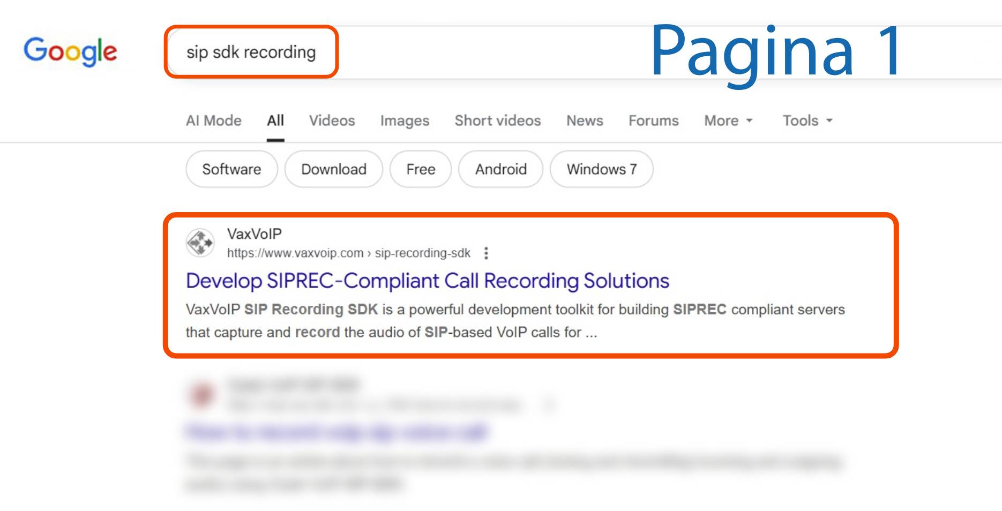Select the Free filter chip
The image size is (1002, 511).
pos(421,169)
